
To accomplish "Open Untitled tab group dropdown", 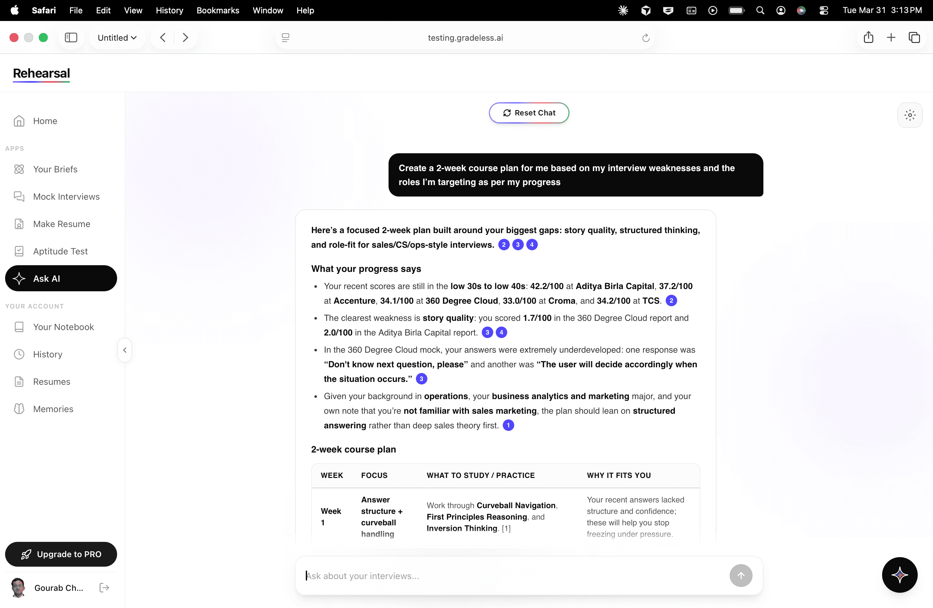I will [x=117, y=38].
